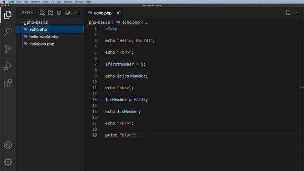Open the Manage gear settings icon
The image size is (304, 171).
pos(8,162)
